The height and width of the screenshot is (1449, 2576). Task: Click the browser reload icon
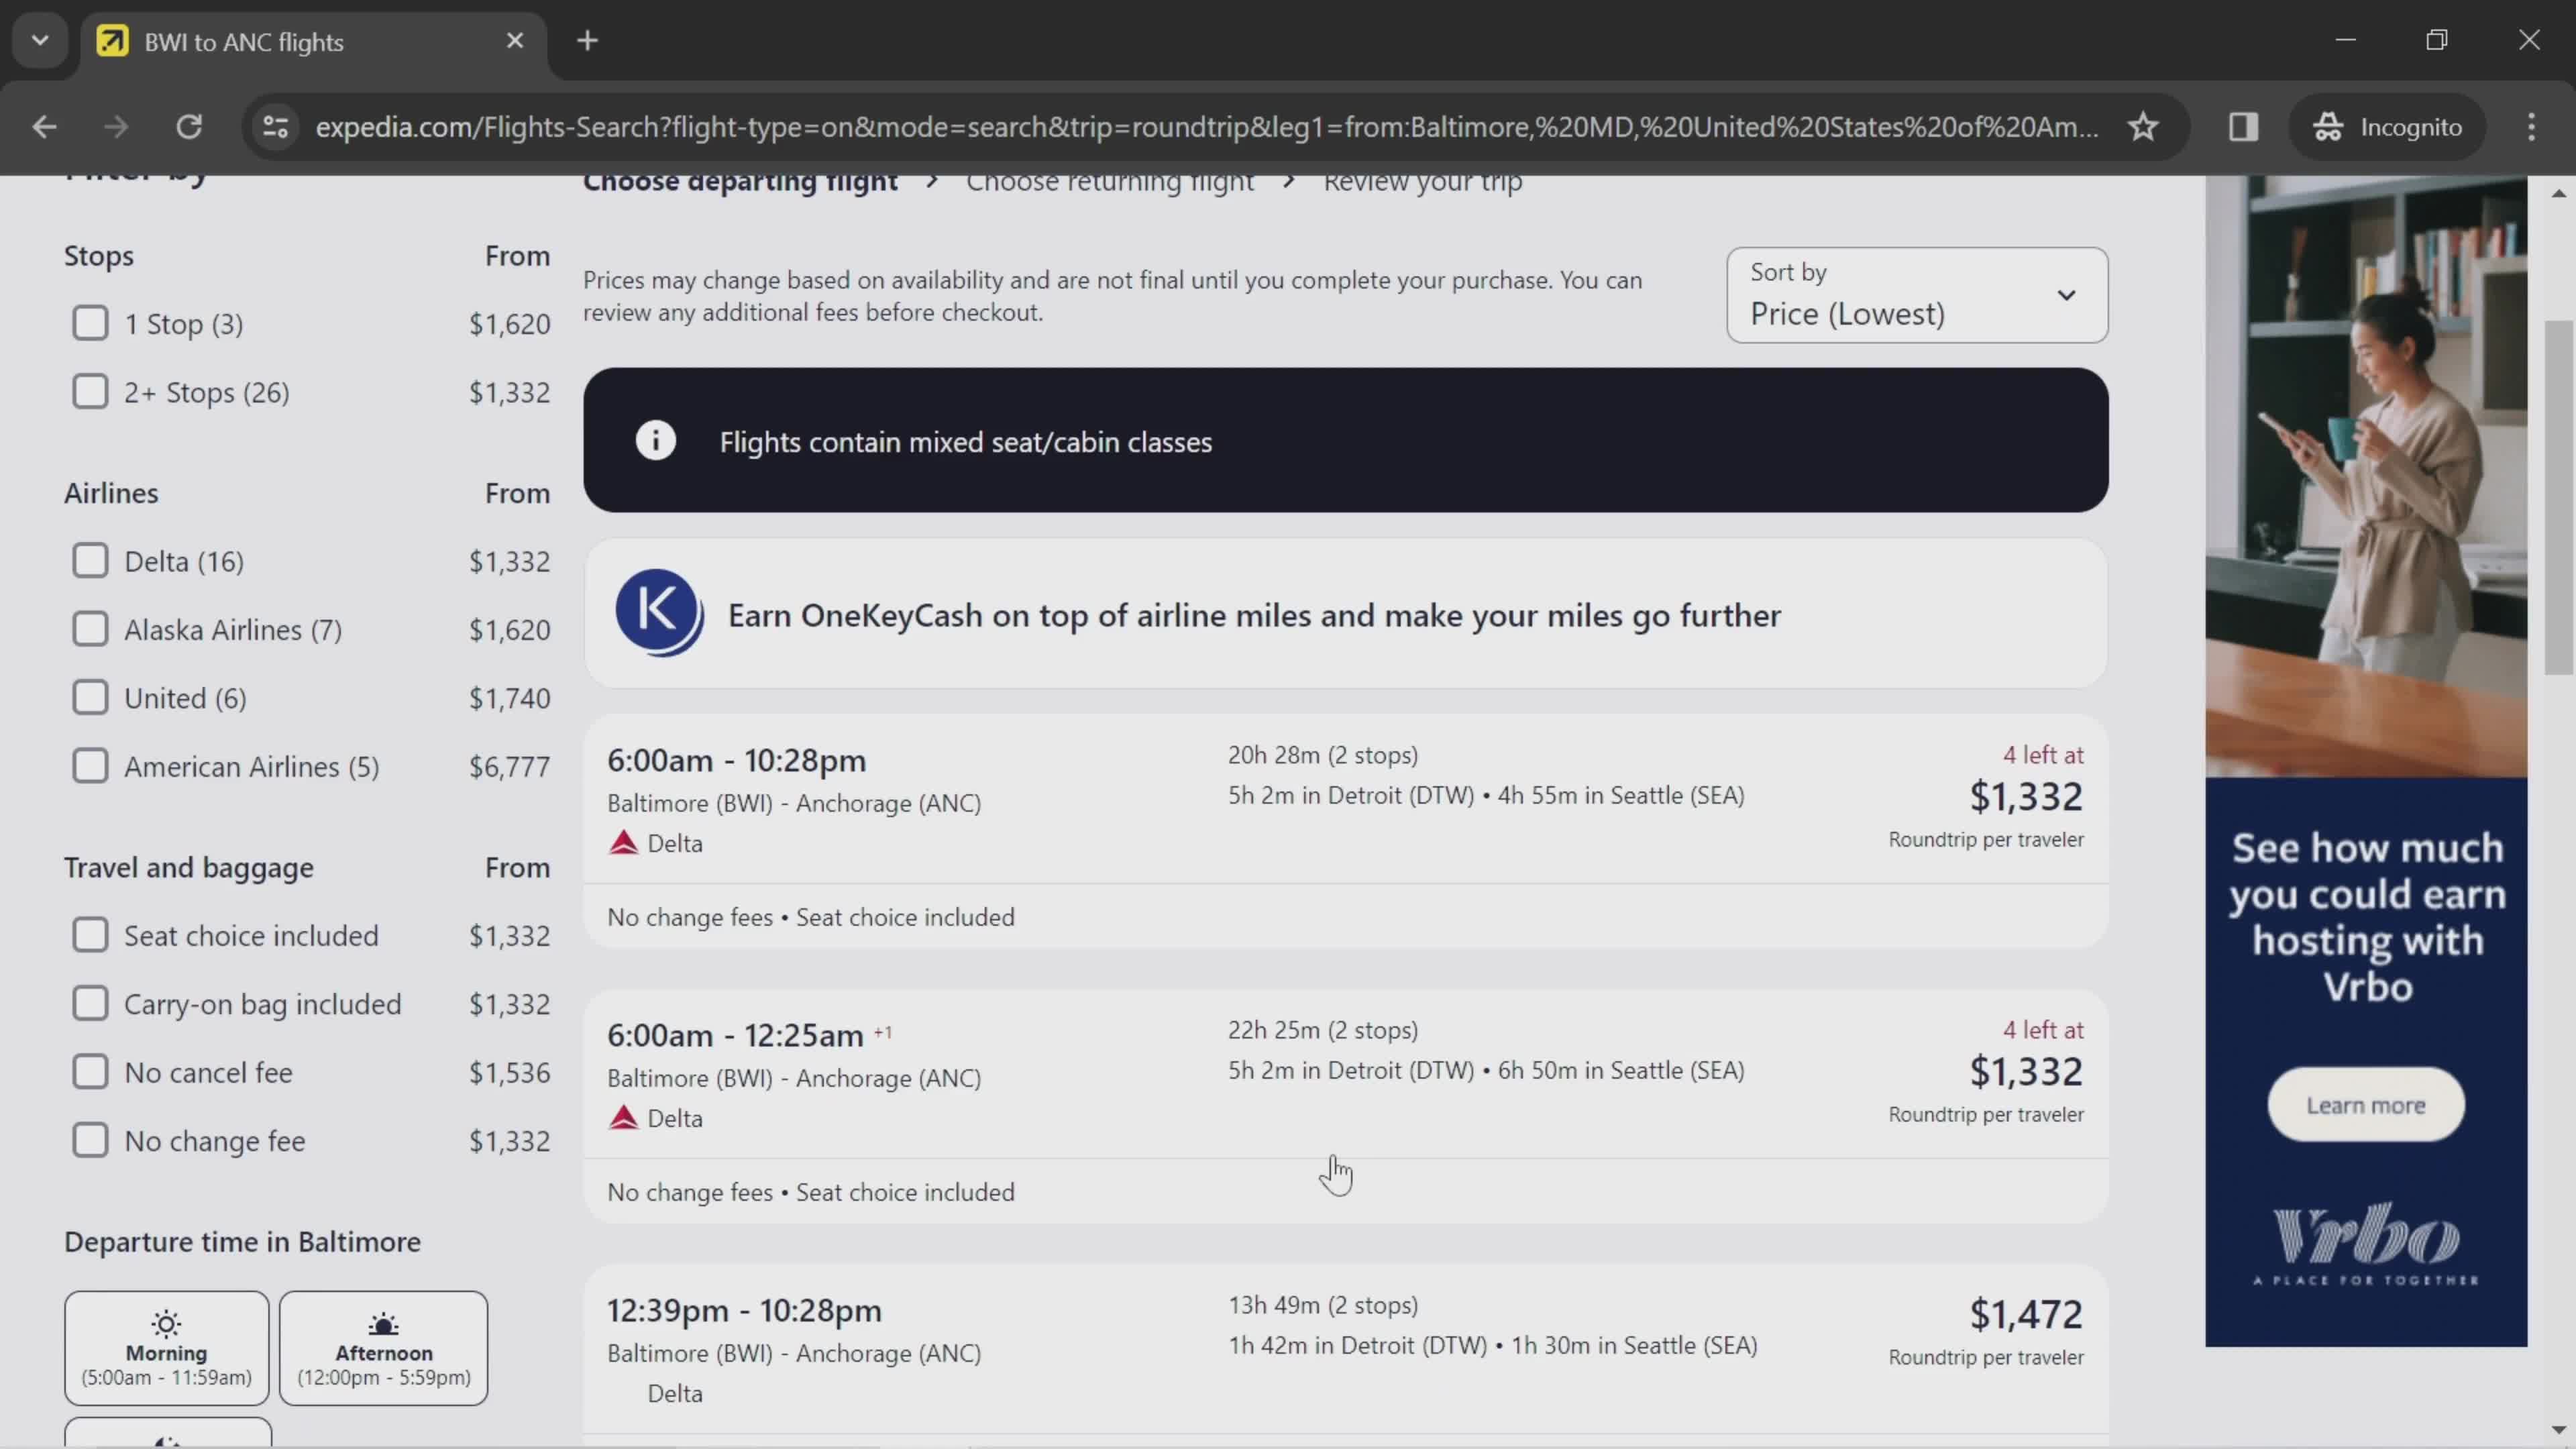click(189, 125)
